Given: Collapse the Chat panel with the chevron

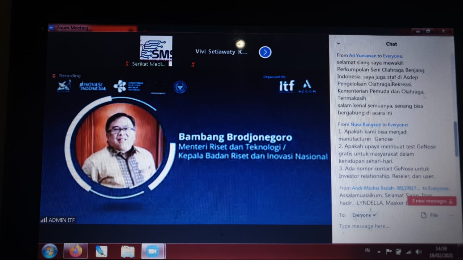Looking at the screenshot, I should coord(338,44).
